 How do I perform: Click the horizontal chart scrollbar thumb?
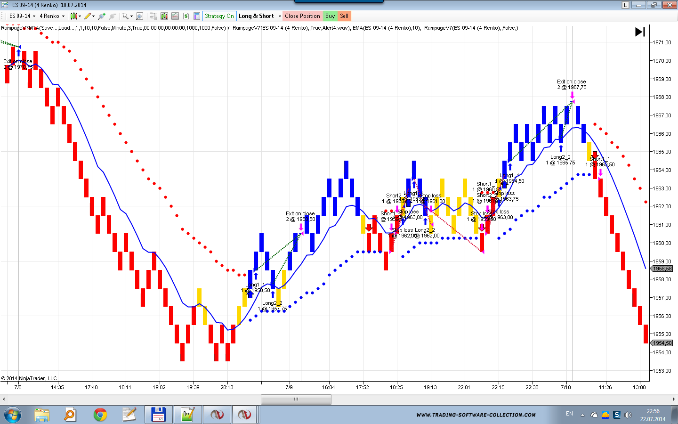tap(296, 399)
